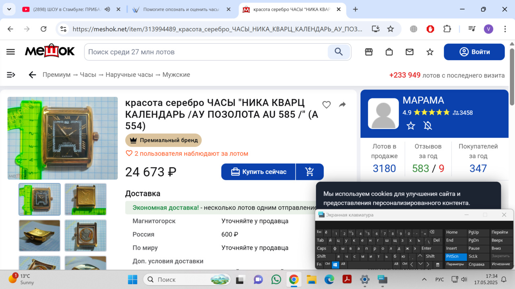Click Параметры key on on-screen keyboard
This screenshot has height=289, width=515.
tap(456, 265)
